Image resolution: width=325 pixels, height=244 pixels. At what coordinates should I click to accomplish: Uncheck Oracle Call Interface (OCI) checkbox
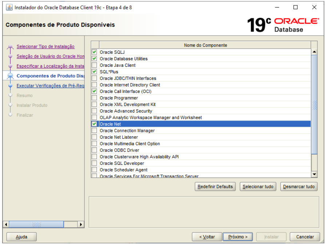coord(94,91)
